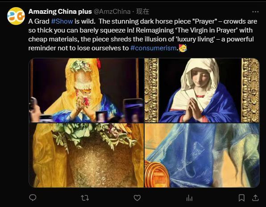Screen dimensions: 266x207
Task: Click the reply speech bubble icon
Action: point(33,198)
